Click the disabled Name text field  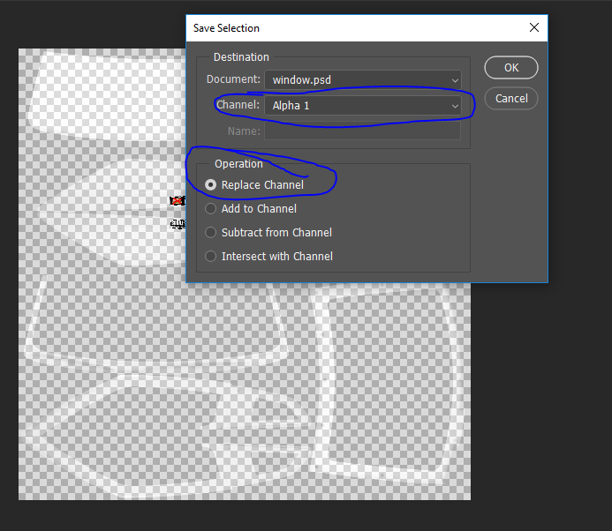click(362, 131)
